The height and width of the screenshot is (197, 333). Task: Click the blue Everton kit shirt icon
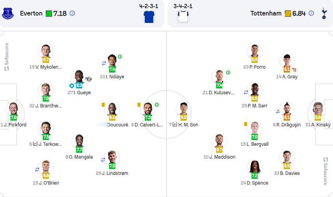[149, 17]
